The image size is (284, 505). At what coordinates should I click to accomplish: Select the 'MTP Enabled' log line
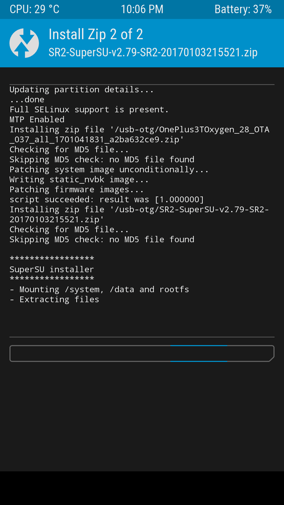(37, 120)
